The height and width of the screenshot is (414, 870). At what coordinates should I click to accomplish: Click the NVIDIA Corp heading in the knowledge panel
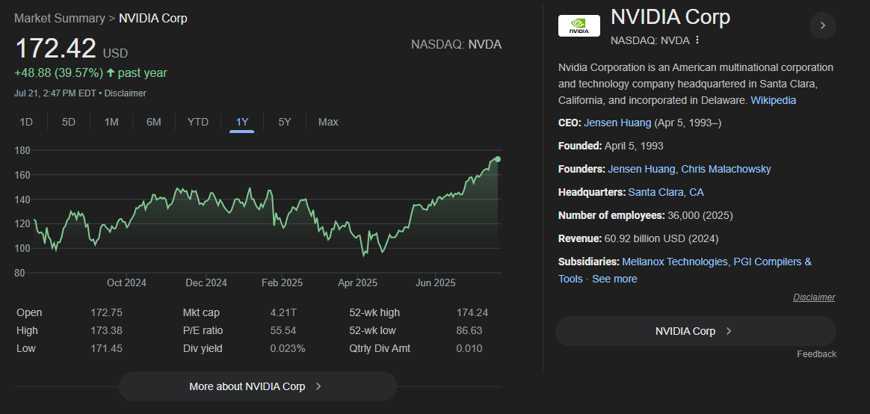click(x=670, y=17)
